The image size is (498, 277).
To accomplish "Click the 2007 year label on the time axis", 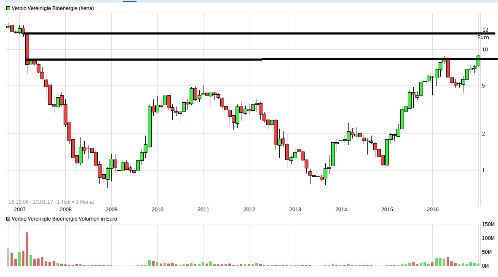I will click(19, 209).
